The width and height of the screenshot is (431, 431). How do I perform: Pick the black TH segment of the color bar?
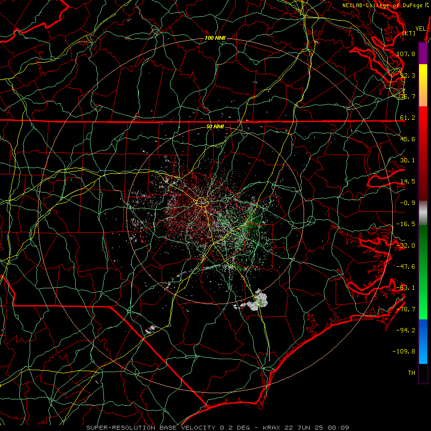(x=423, y=374)
